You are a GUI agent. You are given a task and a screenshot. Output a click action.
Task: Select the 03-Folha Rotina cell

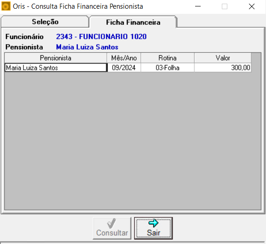[x=168, y=68]
